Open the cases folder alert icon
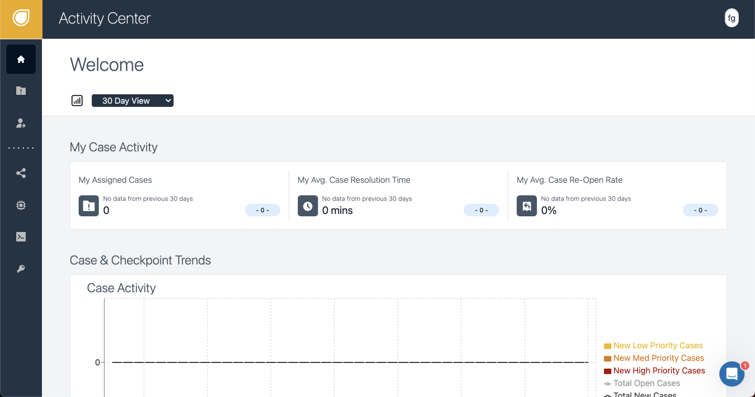 coord(21,91)
